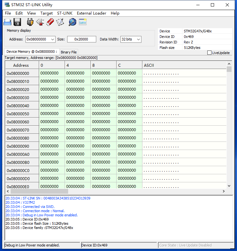Enable the LiveUpdate checkbox
Screen dimensions: 237x251
(209, 53)
